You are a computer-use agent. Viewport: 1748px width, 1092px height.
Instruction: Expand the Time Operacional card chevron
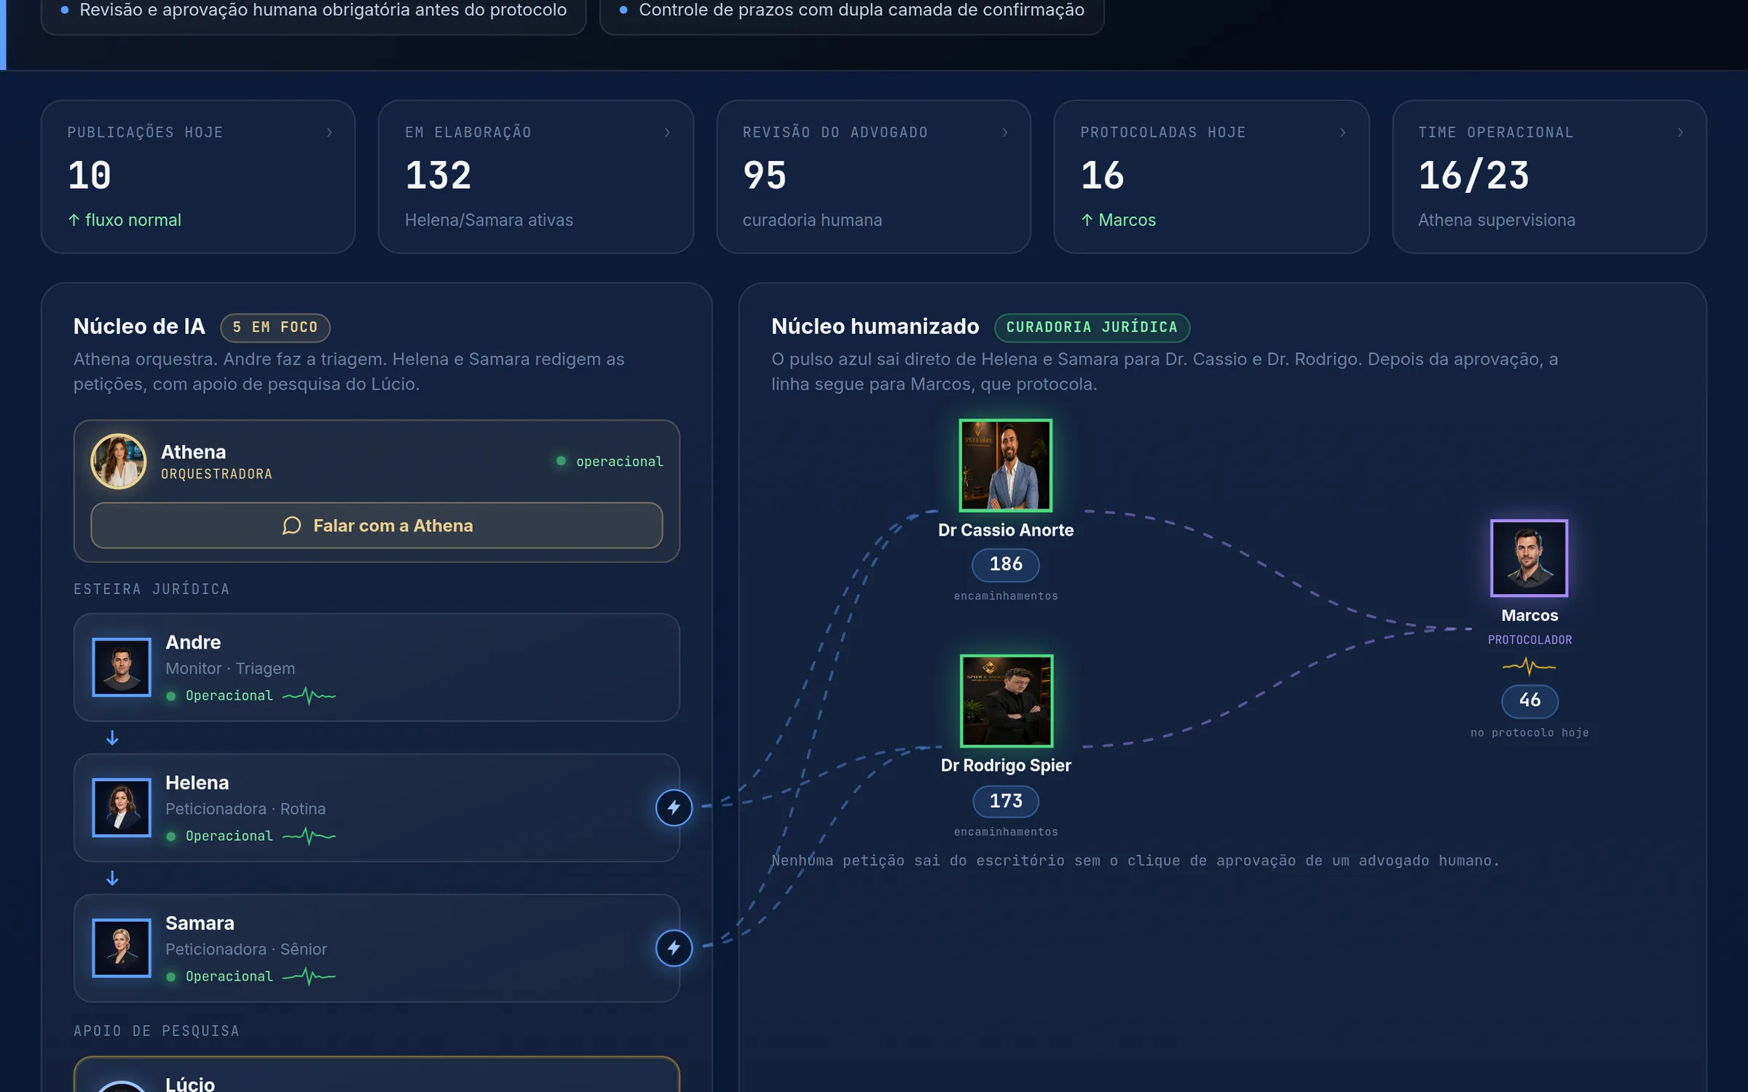[1680, 132]
